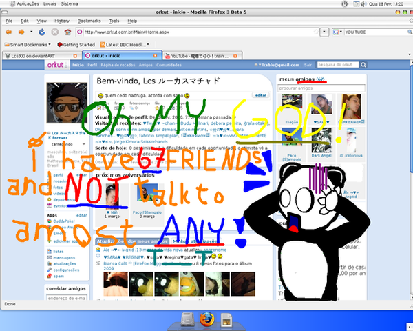Open the Bookmarks menu
413x331 pixels.
tap(89, 21)
